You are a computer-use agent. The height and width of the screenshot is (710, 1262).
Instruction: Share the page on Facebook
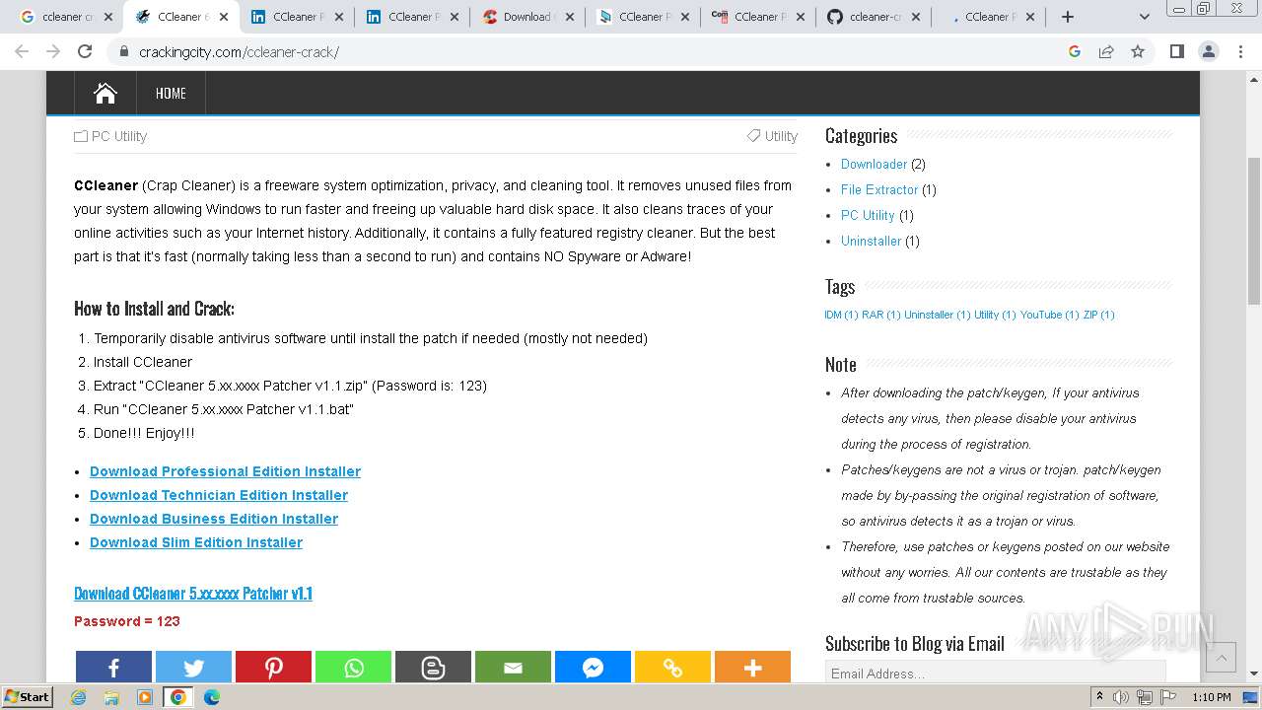[113, 668]
